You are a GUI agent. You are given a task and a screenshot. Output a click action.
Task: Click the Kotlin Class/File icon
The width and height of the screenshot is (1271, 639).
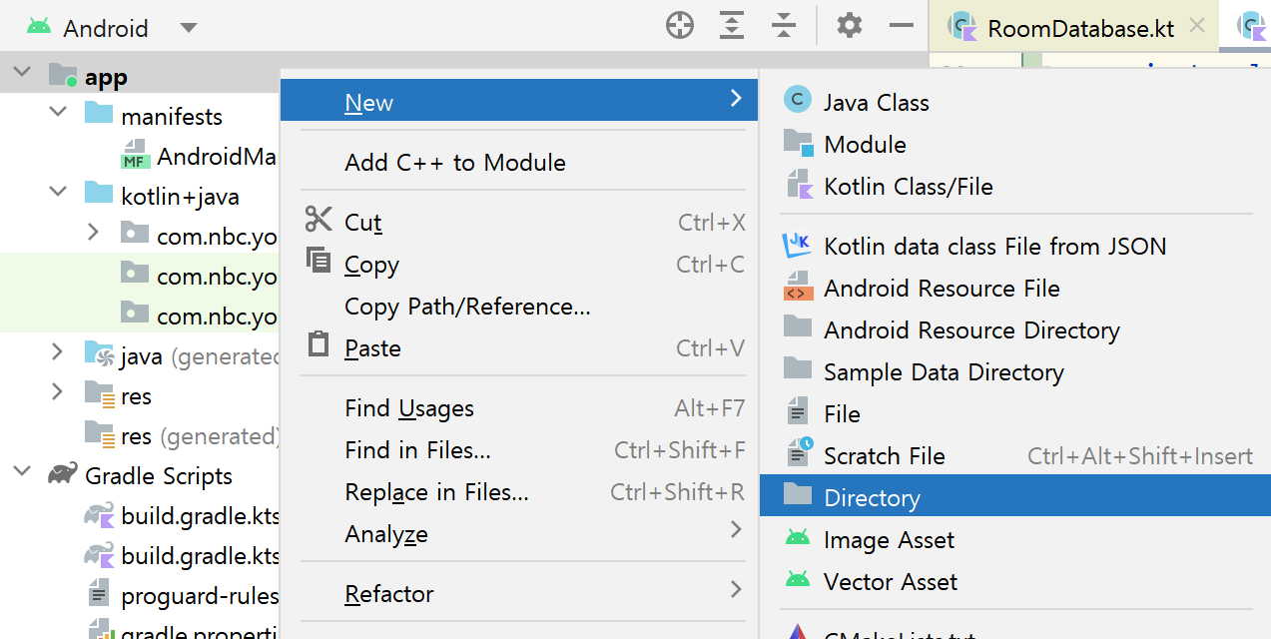(798, 185)
